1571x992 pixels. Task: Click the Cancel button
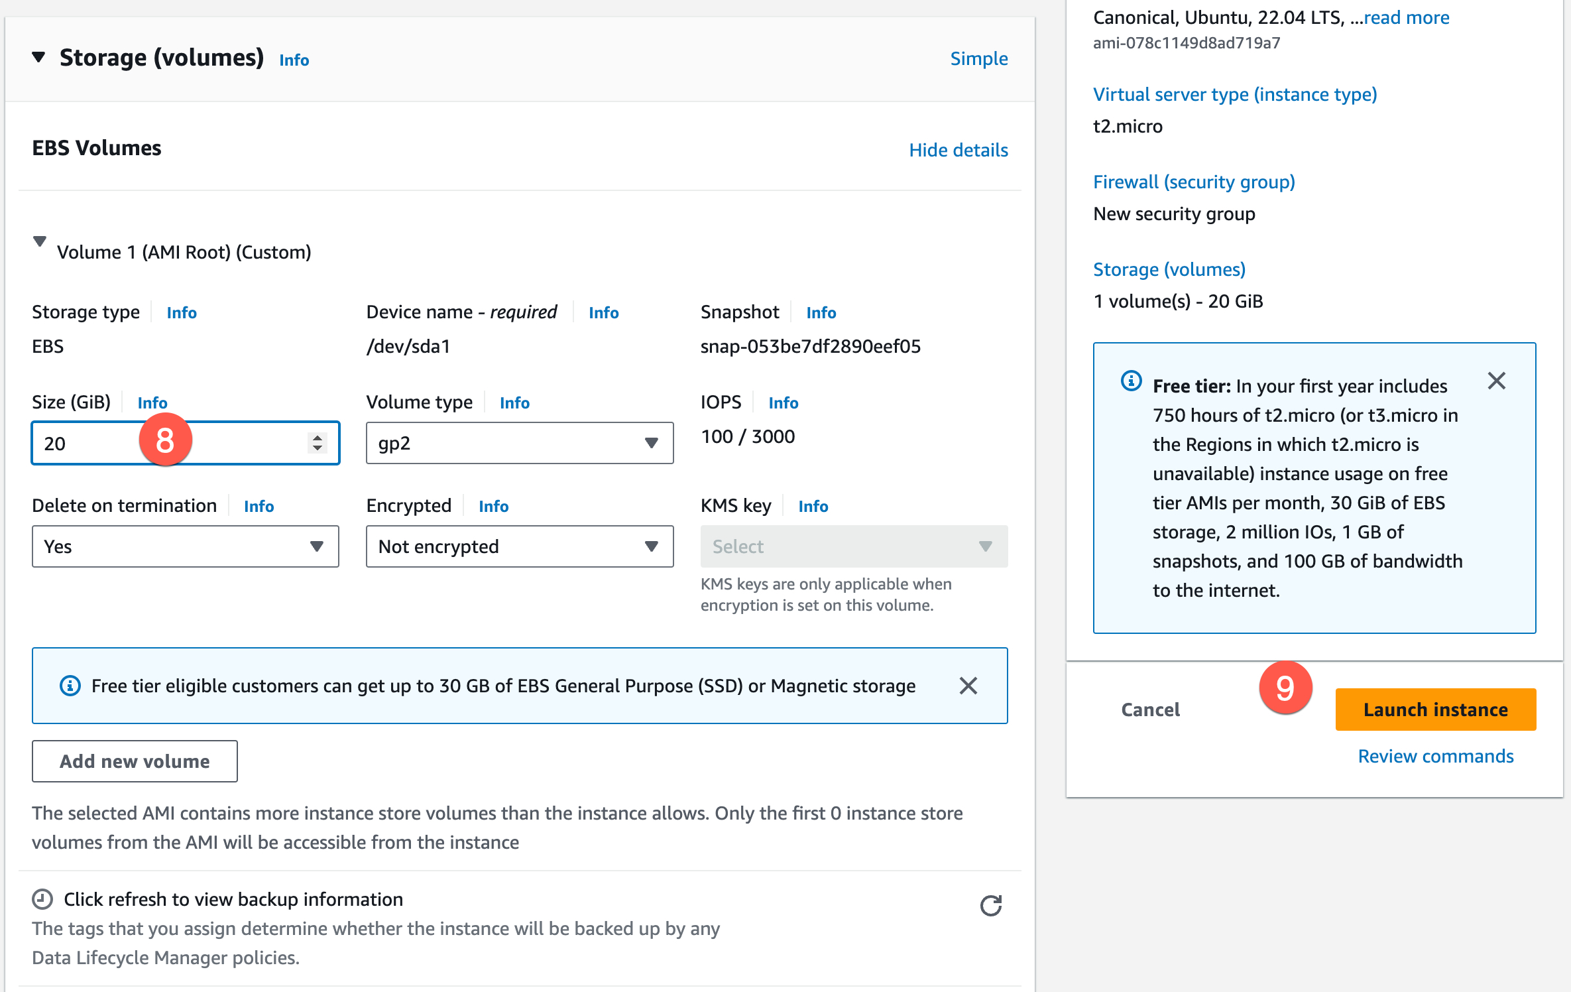[x=1150, y=710]
